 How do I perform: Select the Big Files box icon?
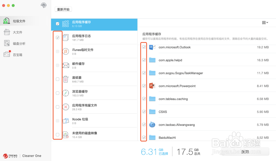click(7, 32)
